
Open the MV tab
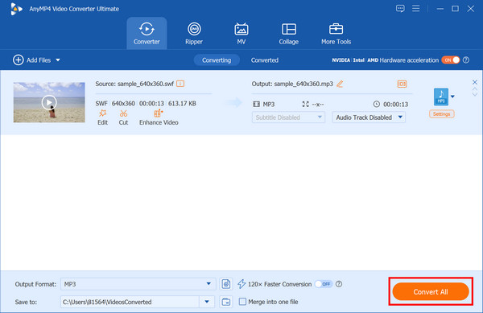[242, 33]
